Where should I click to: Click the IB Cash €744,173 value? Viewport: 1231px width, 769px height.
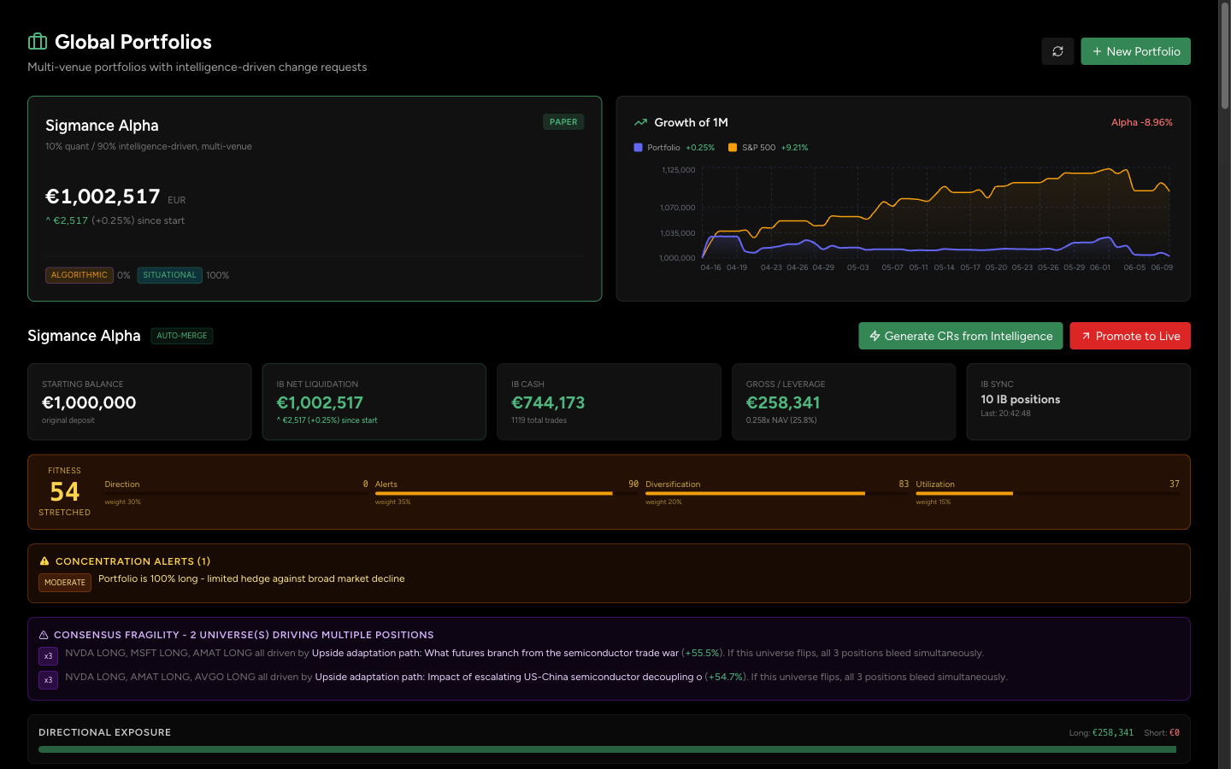coord(548,402)
